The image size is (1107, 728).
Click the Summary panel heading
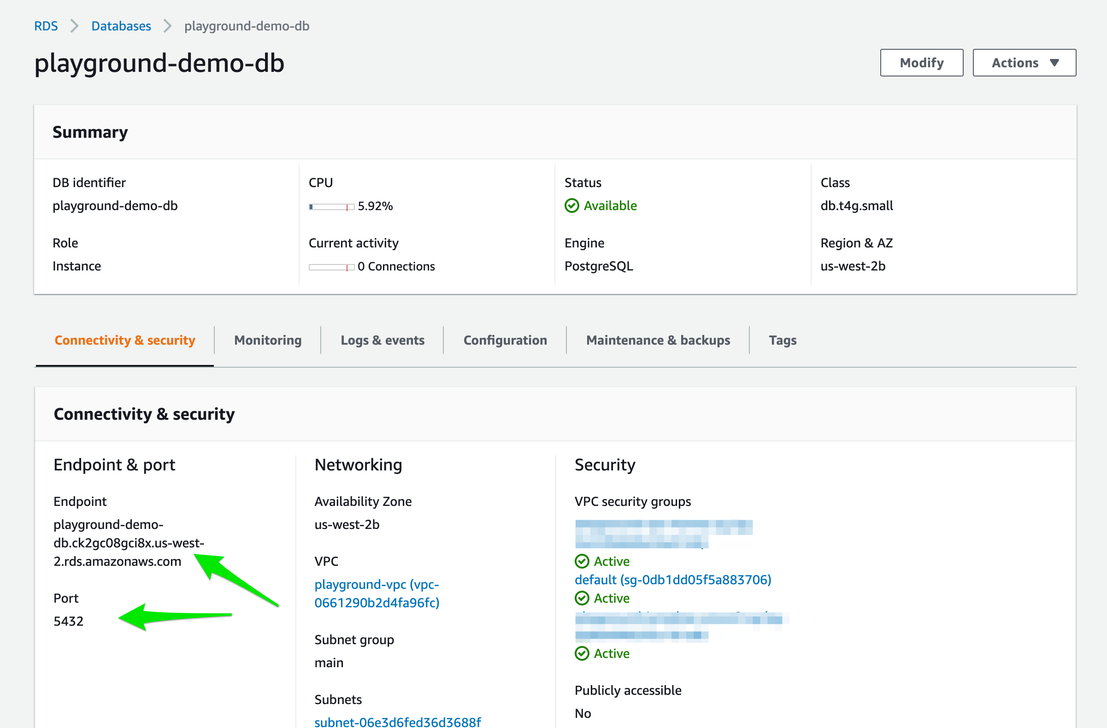90,132
